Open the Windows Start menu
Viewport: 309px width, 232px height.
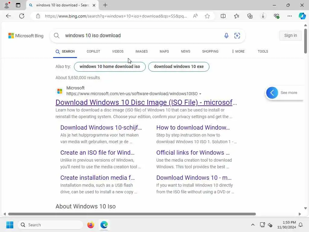[10, 225]
